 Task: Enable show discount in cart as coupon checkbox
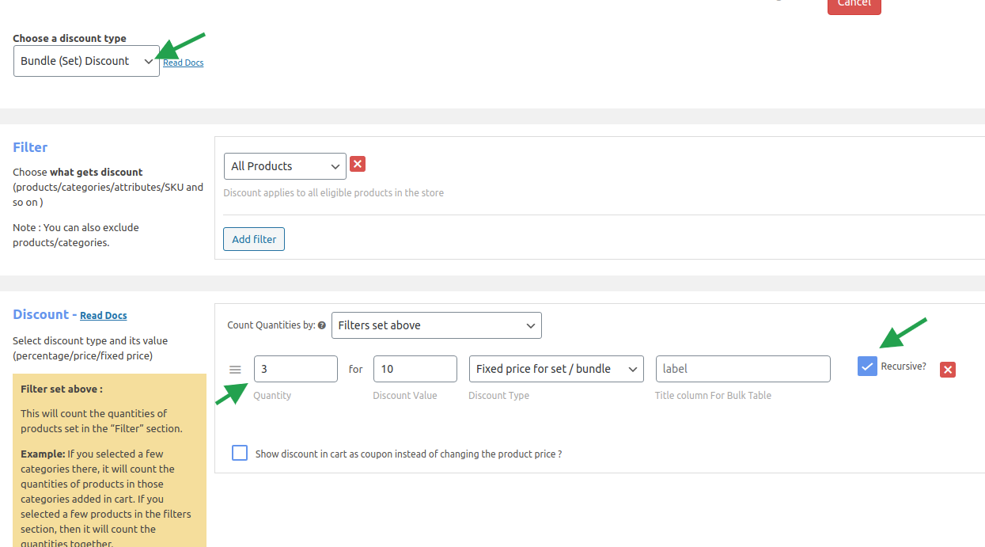tap(240, 453)
